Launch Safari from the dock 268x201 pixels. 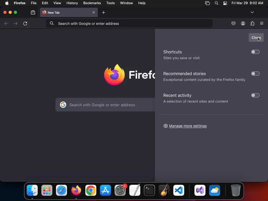[62, 190]
